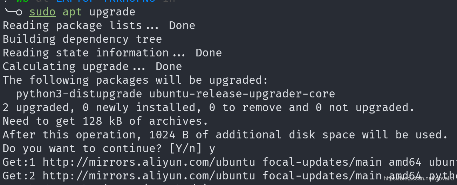This screenshot has width=457, height=185.
Task: Open the Get:1 mirrors.aliyun.com URL
Action: pos(149,162)
